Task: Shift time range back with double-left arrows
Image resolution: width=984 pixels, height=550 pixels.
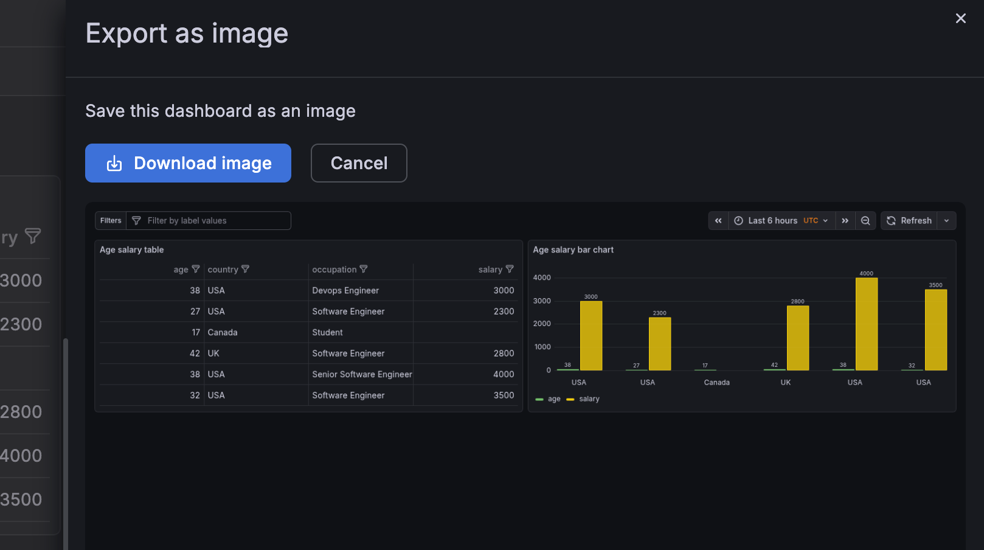Action: (718, 220)
